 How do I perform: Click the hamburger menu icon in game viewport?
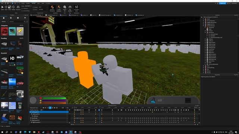(188, 100)
